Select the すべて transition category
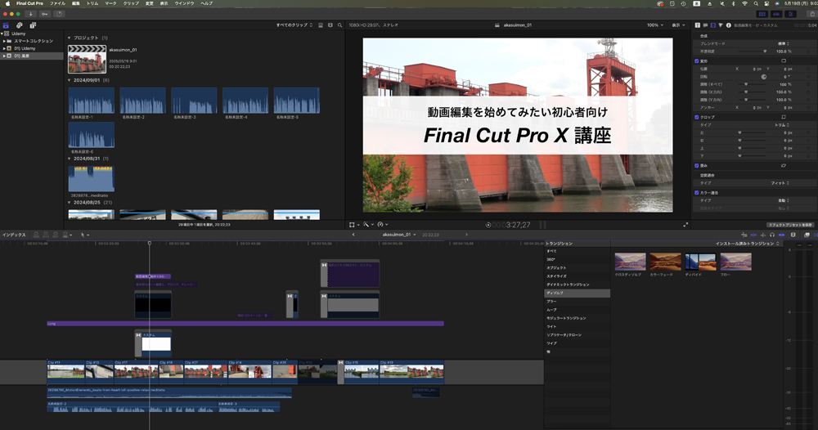 (x=577, y=251)
